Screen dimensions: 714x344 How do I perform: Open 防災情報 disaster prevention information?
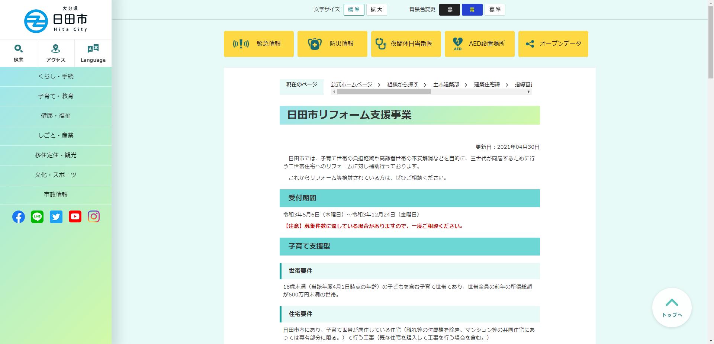tap(332, 44)
